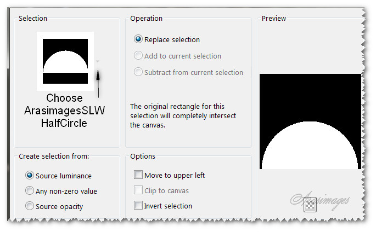Choose Any non-zero value option
This screenshot has width=376, height=232.
pyautogui.click(x=30, y=191)
